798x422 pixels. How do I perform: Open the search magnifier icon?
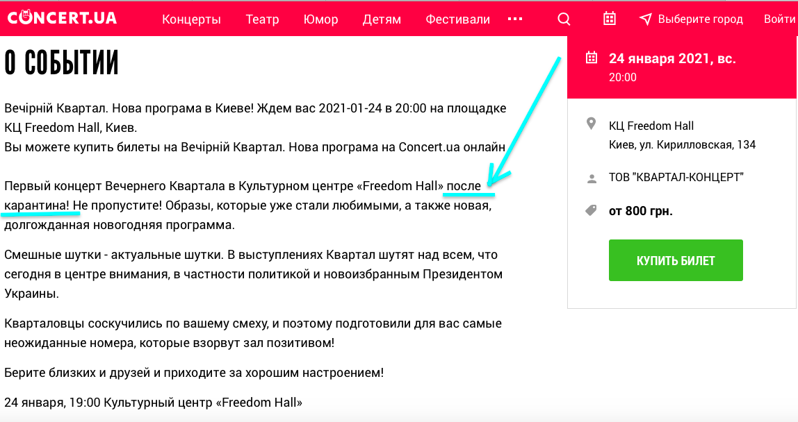point(563,19)
